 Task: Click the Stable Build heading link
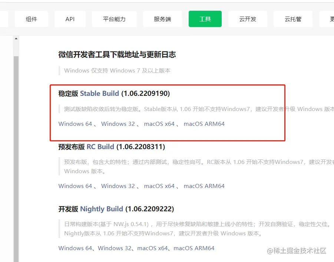99,93
